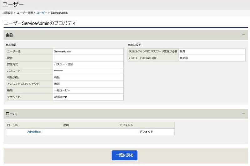Image resolution: width=250 pixels, height=166 pixels.
Task: Click the 説明 column header in roles table
Action: [90, 125]
